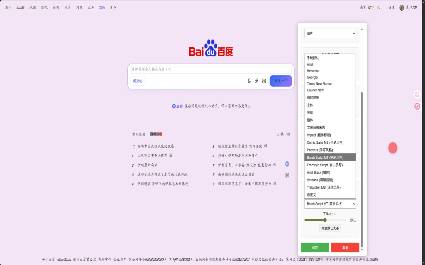425x265 pixels.
Task: Open the apps grid floating icon
Action: 417,94
